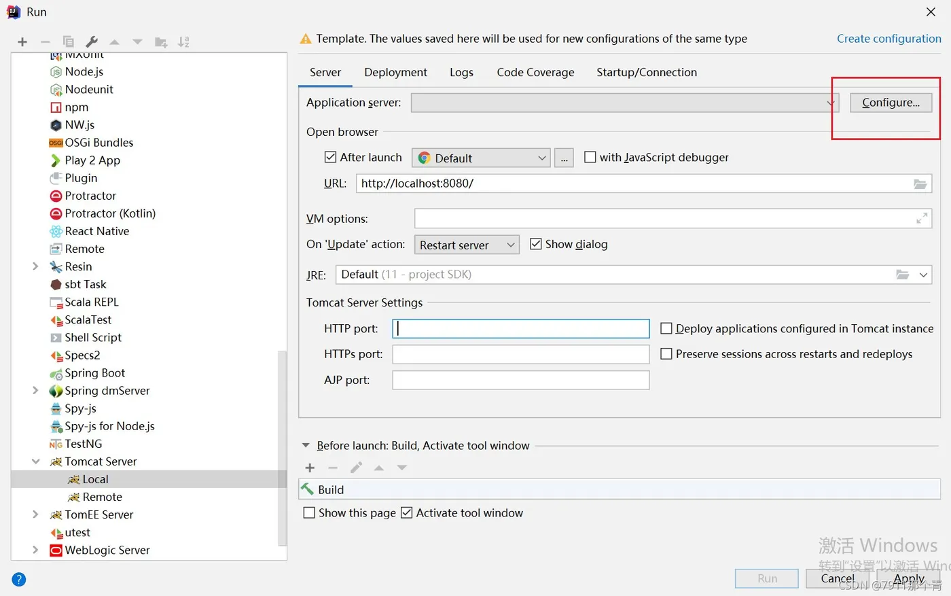
Task: Enable Preserve sessions across restarts checkbox
Action: (666, 354)
